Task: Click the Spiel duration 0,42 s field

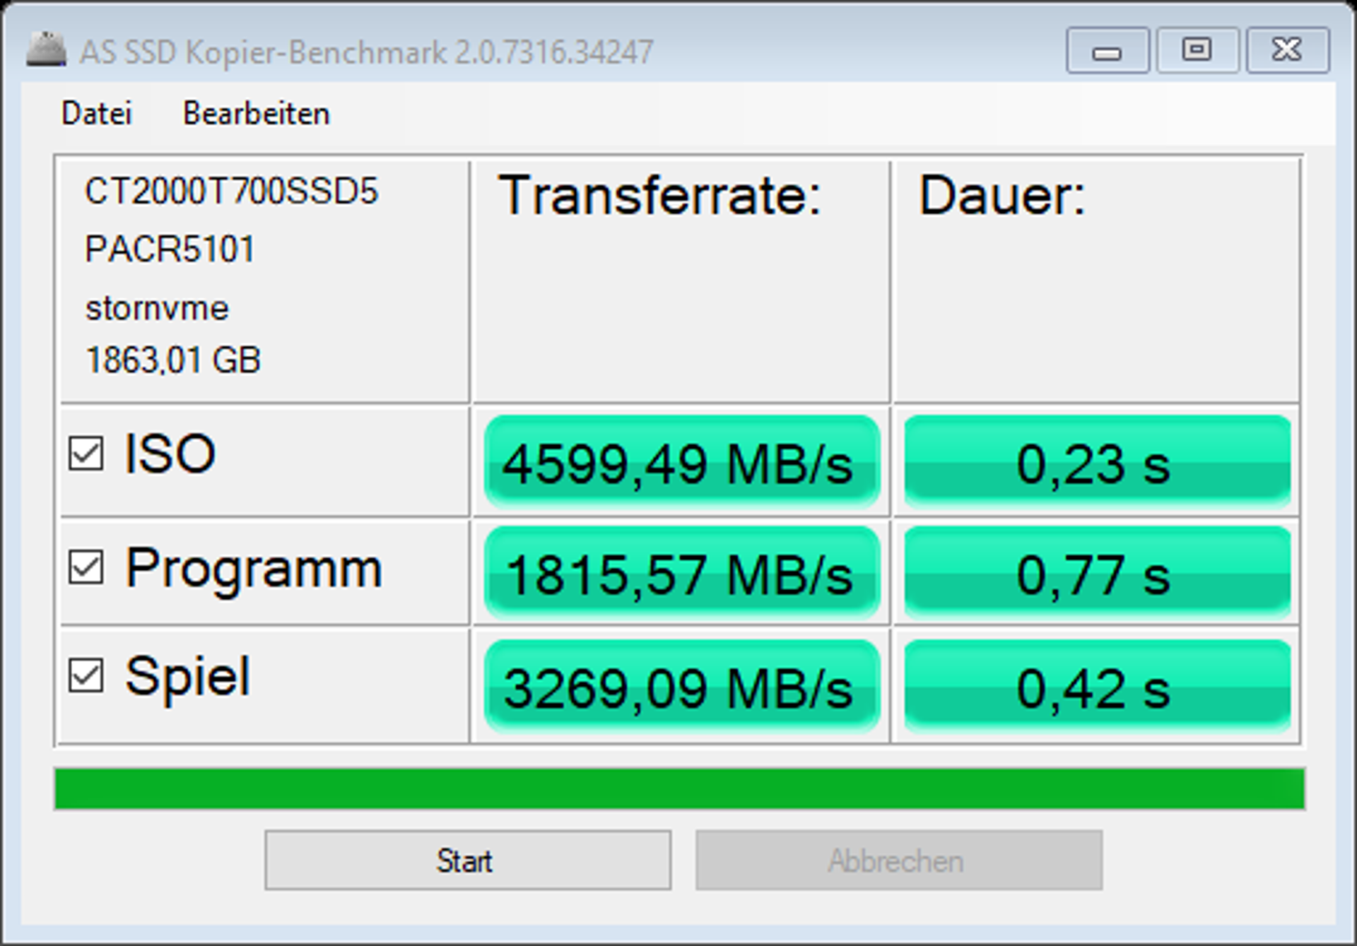Action: click(x=1098, y=686)
